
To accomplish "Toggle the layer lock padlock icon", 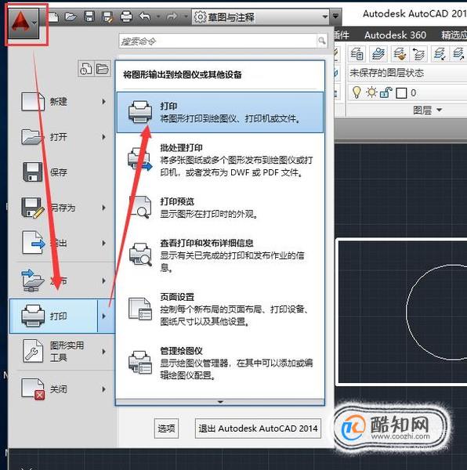I will (386, 92).
